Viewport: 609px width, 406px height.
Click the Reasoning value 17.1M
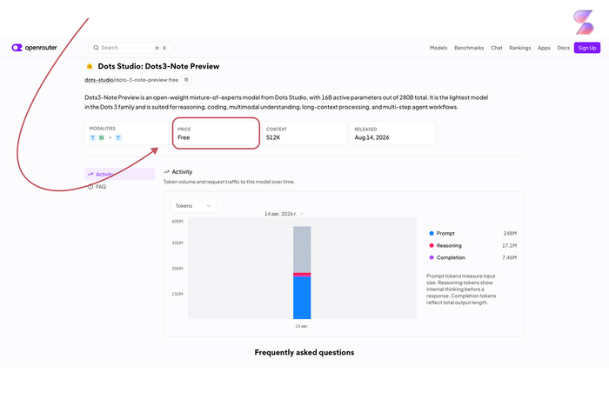click(x=509, y=245)
